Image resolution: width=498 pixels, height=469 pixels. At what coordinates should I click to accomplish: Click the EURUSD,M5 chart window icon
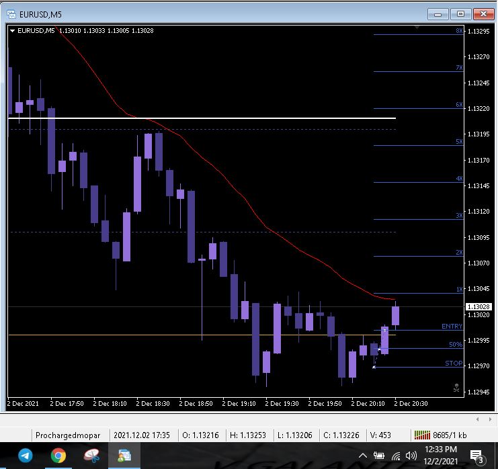point(11,14)
